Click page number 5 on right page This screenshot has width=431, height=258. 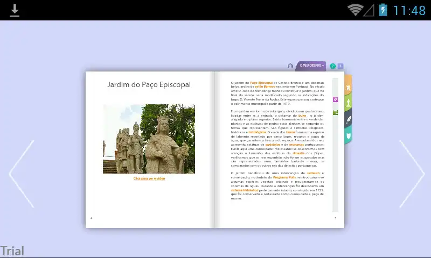tap(335, 218)
